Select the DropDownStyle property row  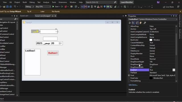click(152, 64)
